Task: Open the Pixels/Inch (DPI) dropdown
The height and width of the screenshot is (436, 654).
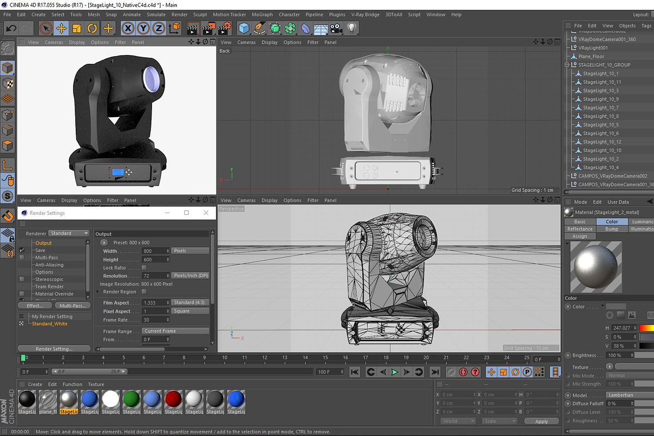Action: point(190,276)
